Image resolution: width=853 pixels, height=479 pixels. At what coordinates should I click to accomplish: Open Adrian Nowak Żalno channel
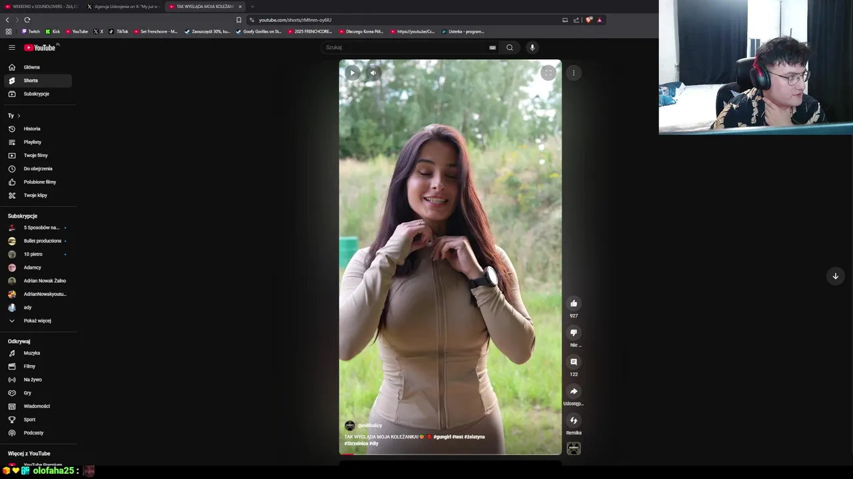pyautogui.click(x=37, y=281)
